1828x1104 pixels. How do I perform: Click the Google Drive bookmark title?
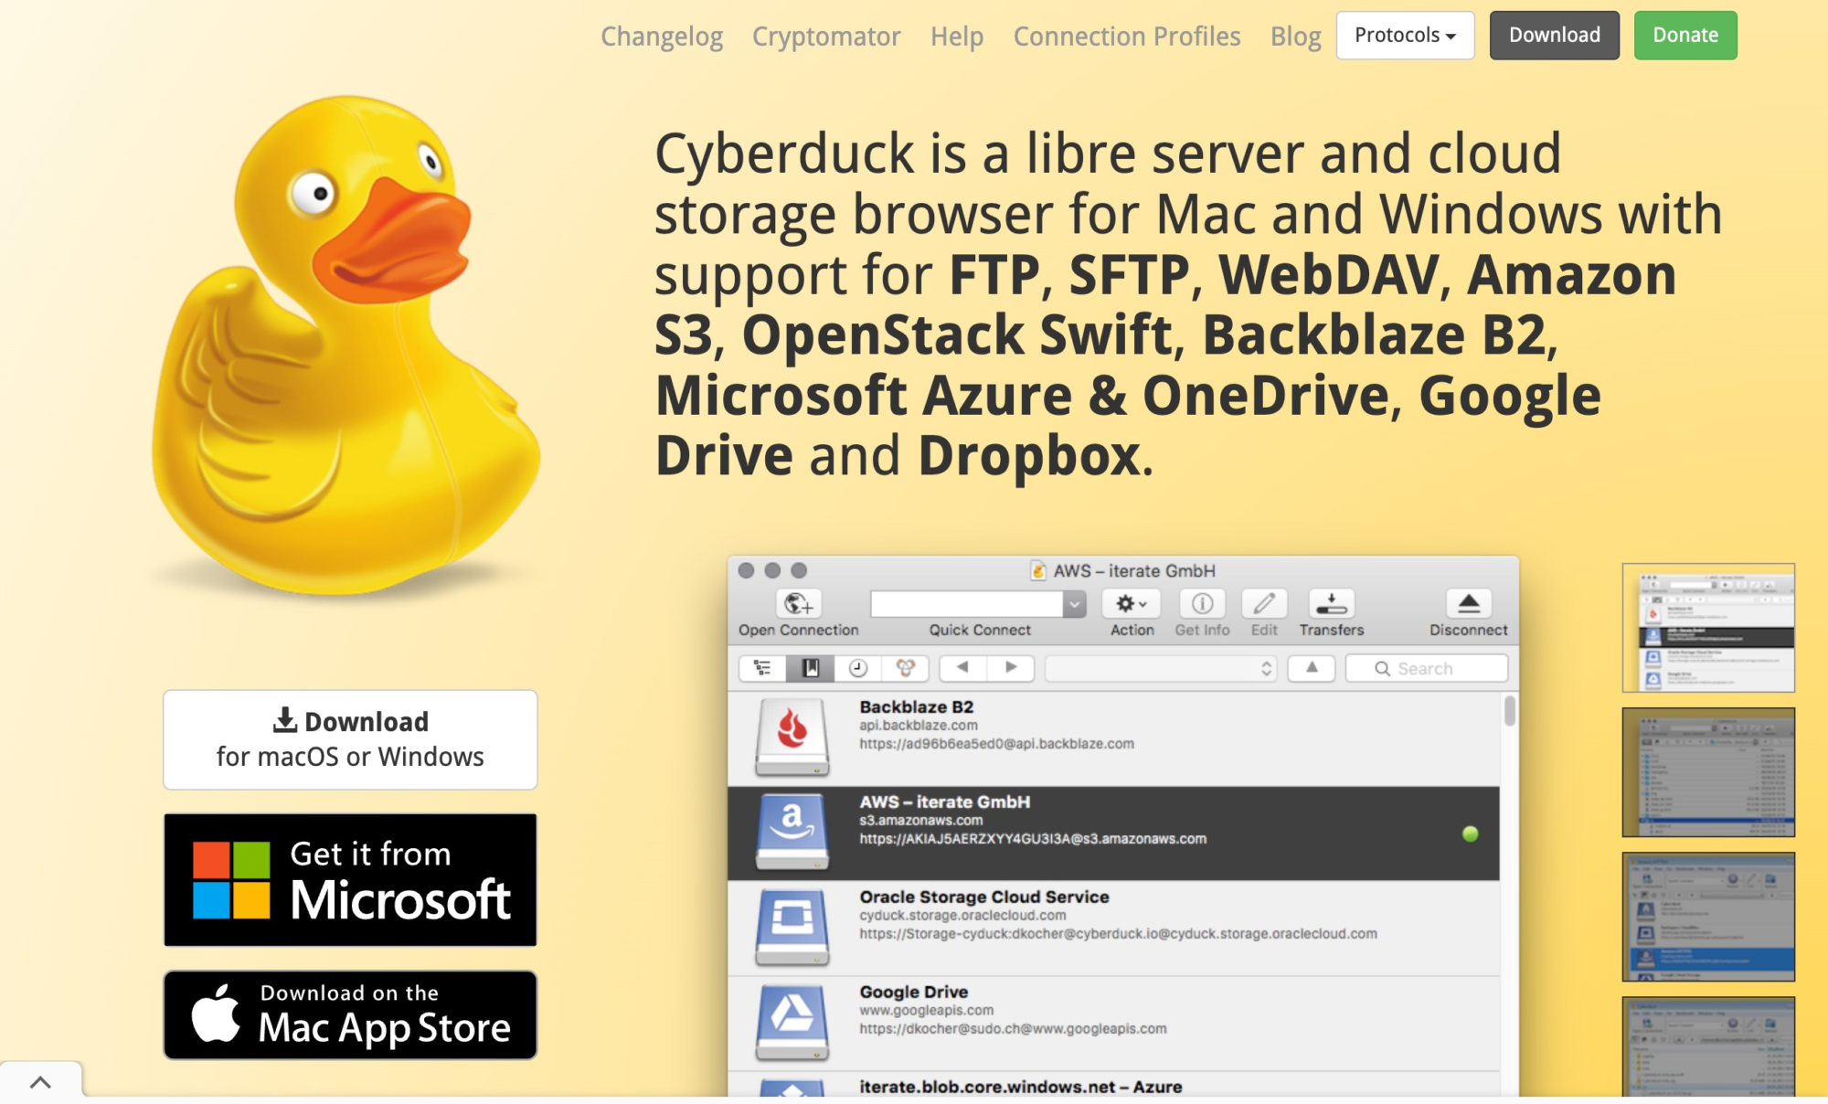point(914,992)
